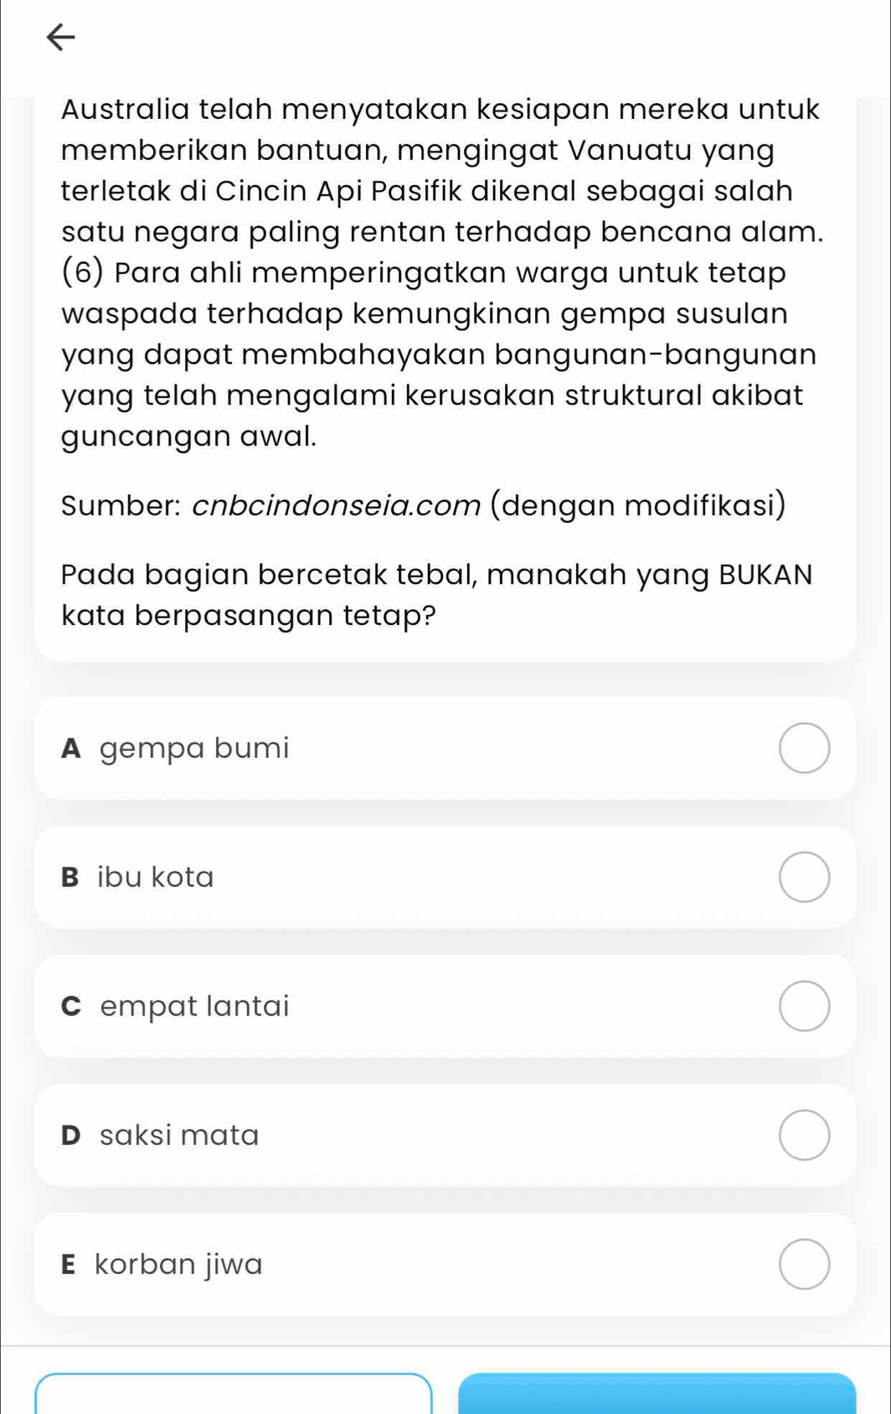
Task: Select radio button for empat lantai
Action: coord(804,1006)
